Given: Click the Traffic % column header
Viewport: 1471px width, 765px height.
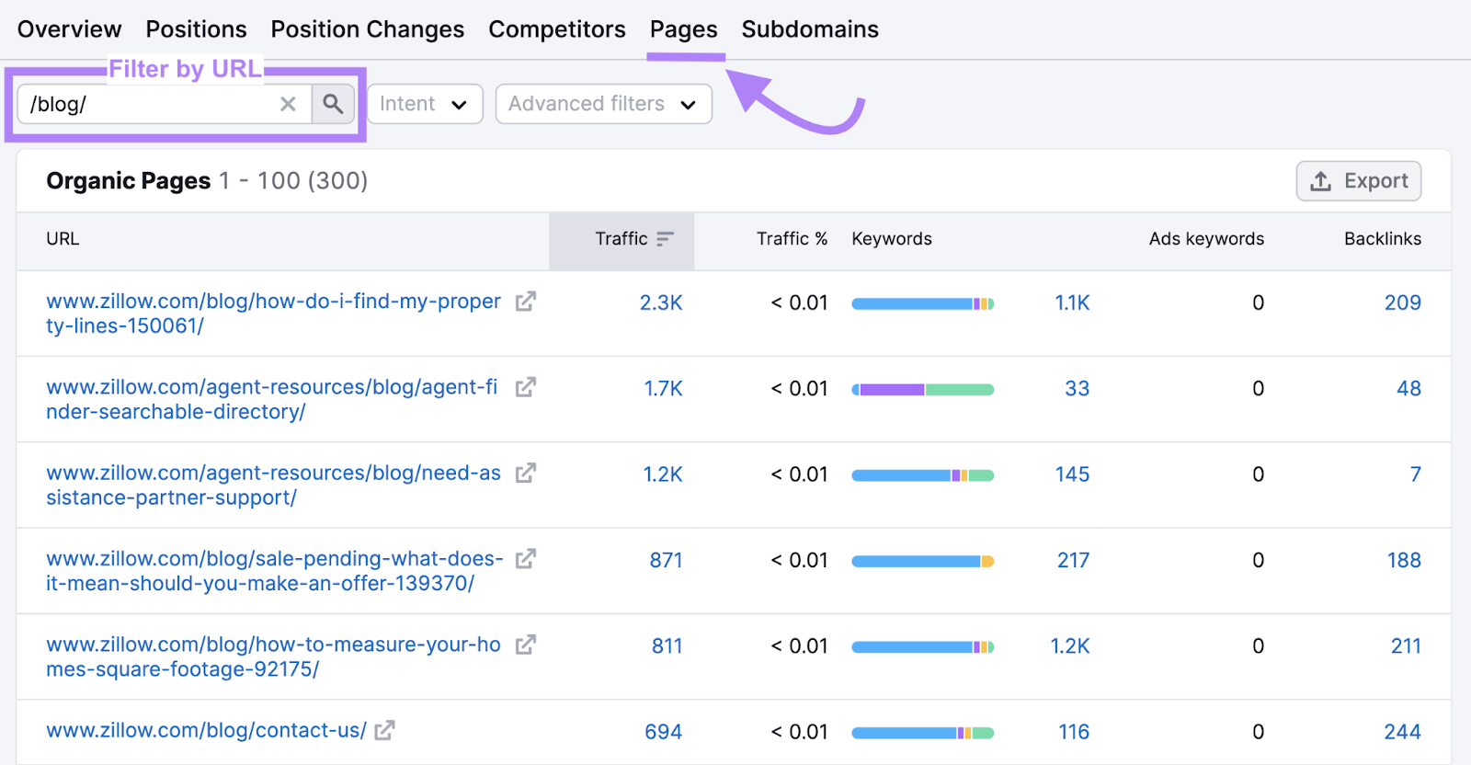Looking at the screenshot, I should (x=792, y=239).
